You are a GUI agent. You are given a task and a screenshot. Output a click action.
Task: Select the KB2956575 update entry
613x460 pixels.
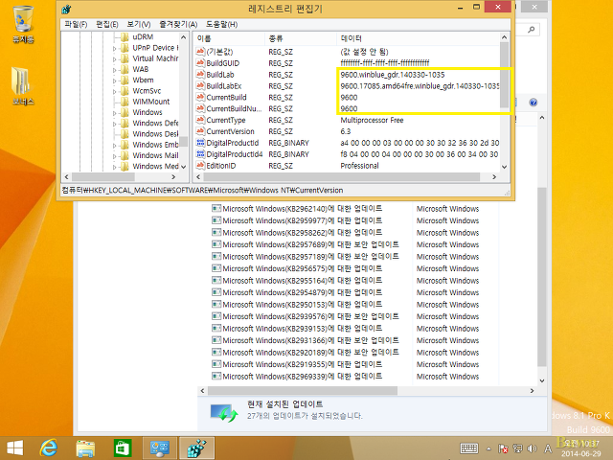pos(297,268)
